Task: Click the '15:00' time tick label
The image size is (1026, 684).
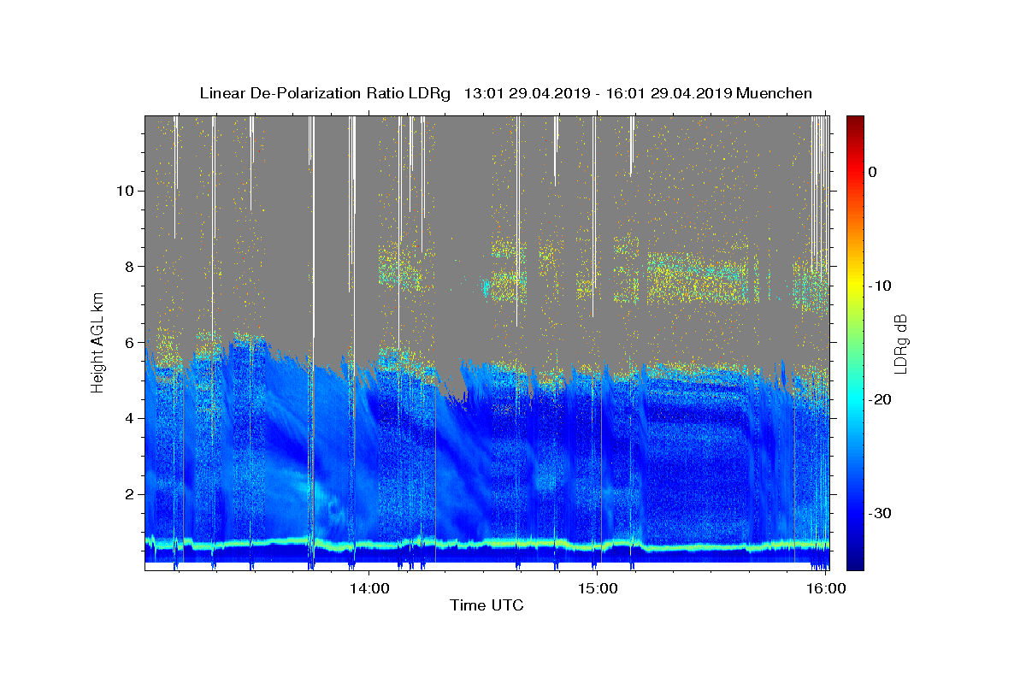Action: (x=598, y=588)
